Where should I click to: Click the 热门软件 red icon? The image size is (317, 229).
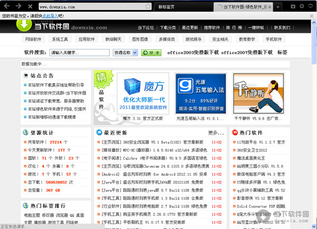[235, 132]
